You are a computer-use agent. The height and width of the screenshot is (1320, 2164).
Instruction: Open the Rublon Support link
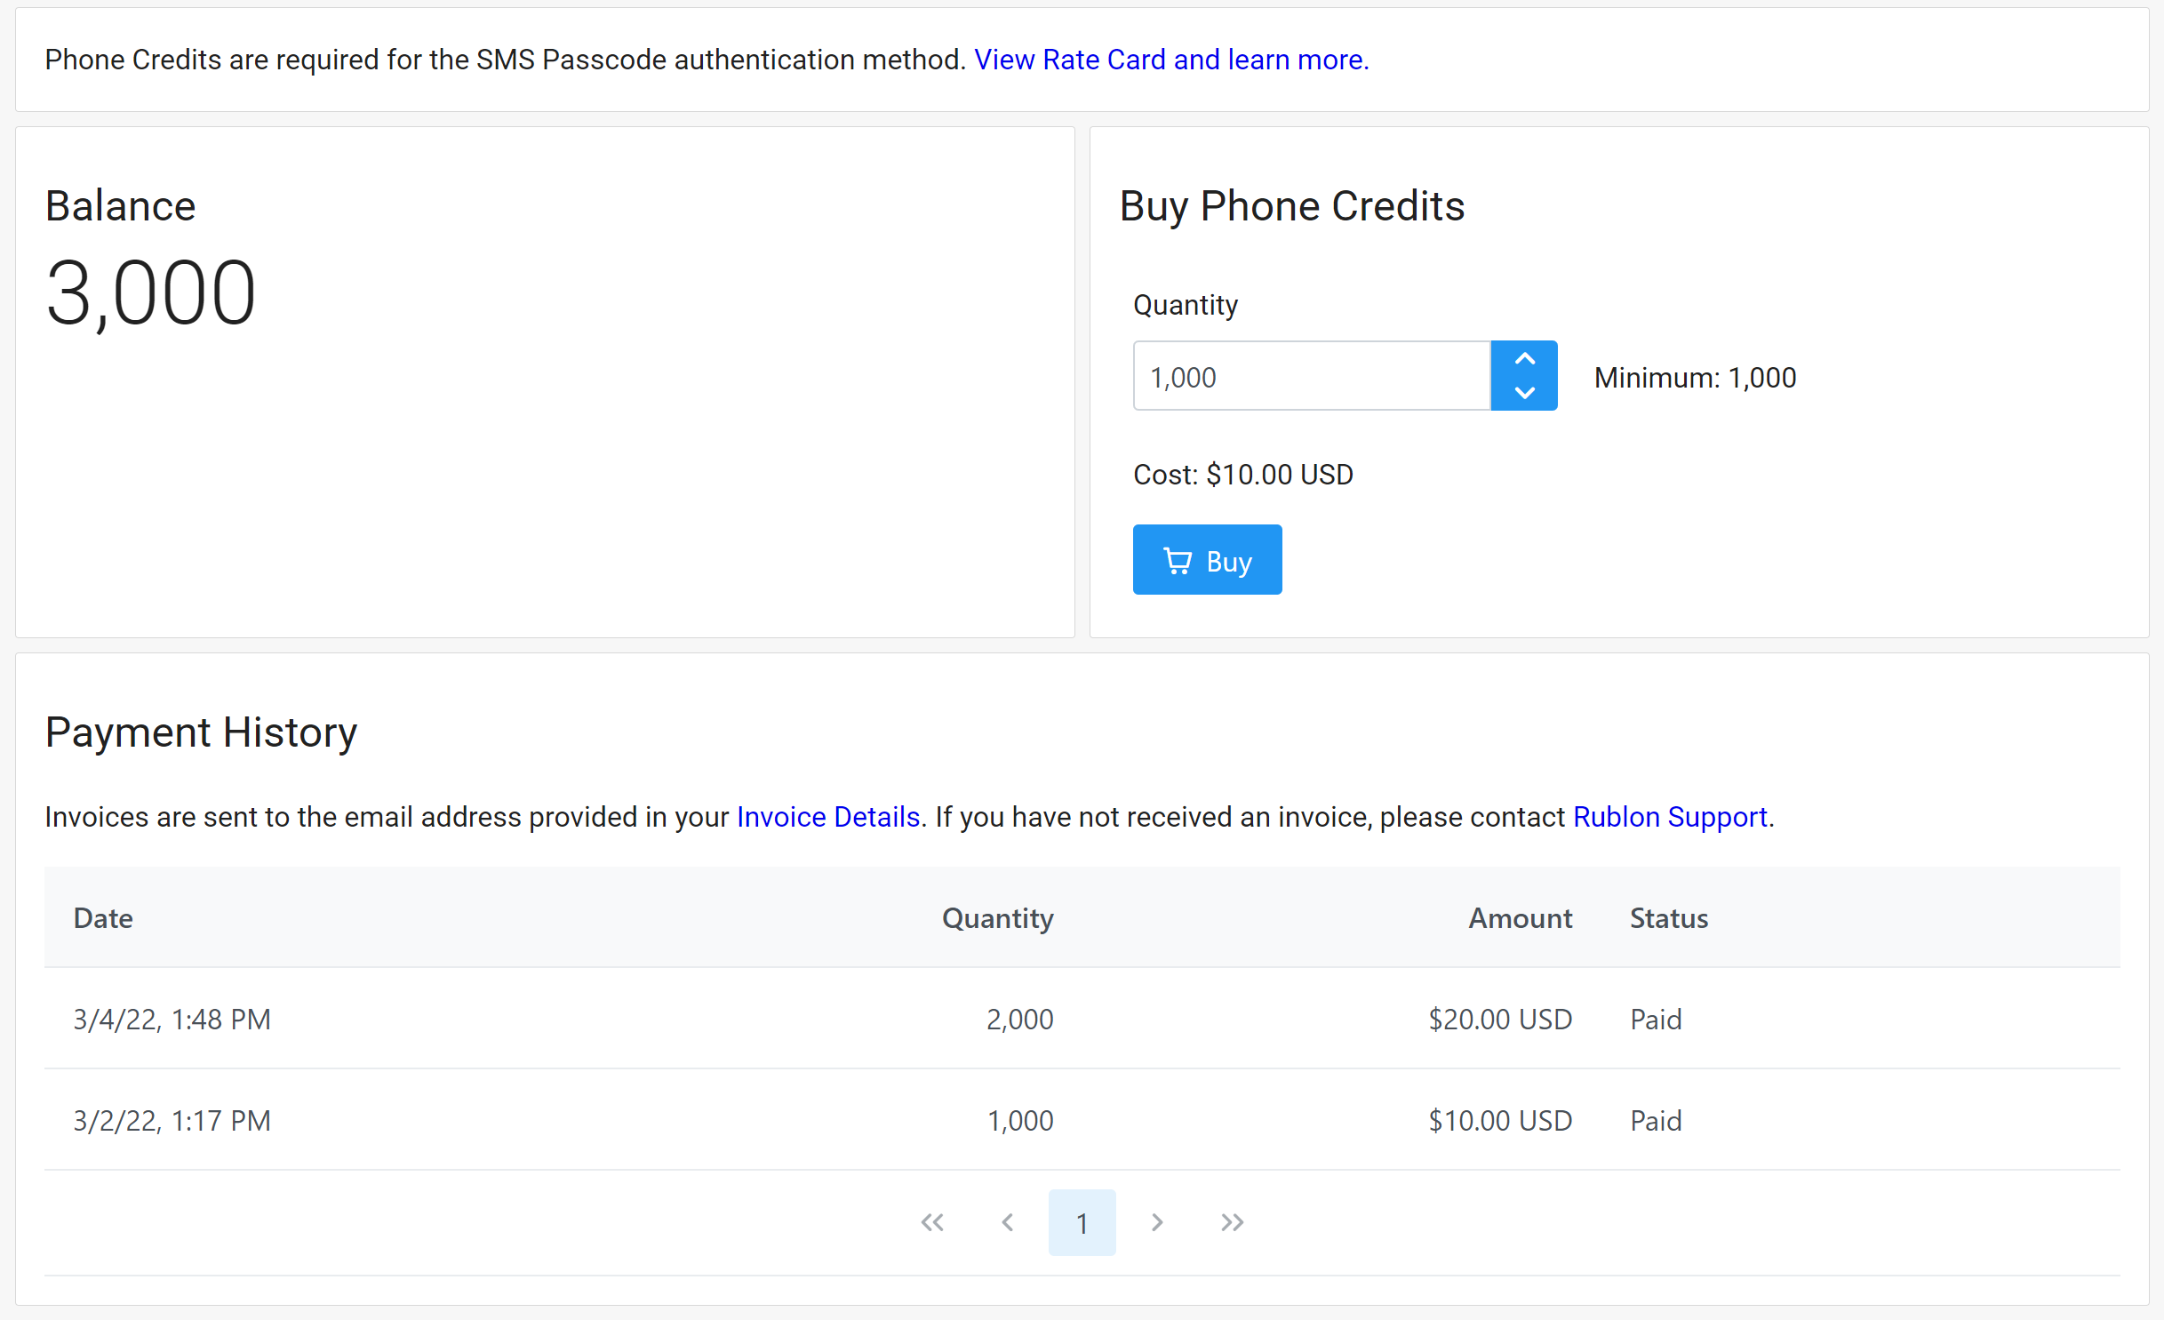point(1669,816)
